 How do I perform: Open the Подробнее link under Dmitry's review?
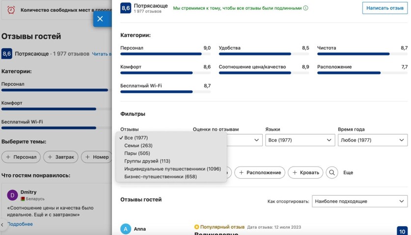[x=20, y=224]
